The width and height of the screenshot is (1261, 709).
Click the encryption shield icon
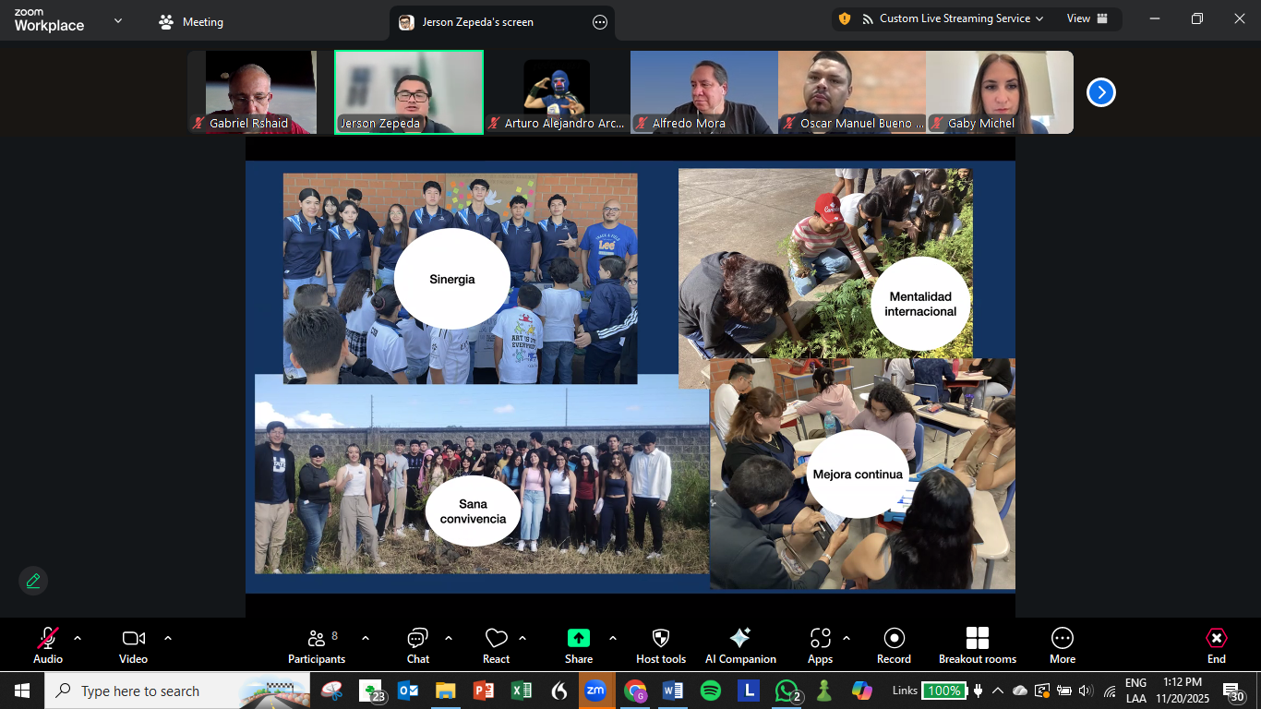point(844,18)
